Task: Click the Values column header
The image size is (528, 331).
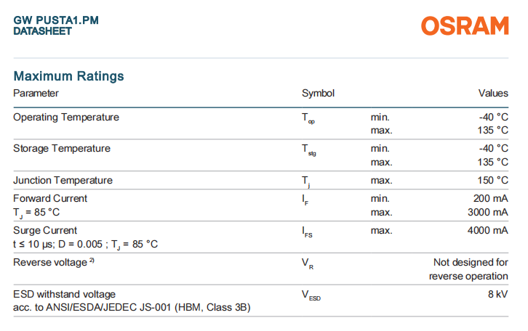Action: point(492,94)
